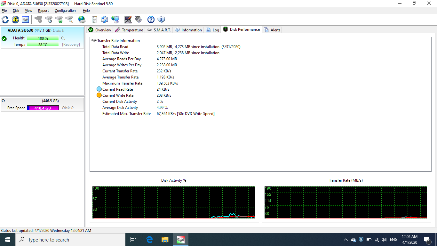
Task: Click the Status last updated status bar text
Action: (x=46, y=230)
